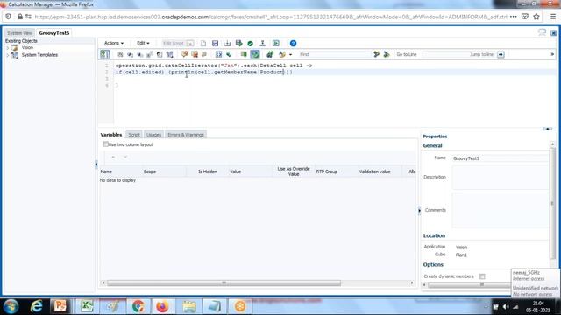Click horizontal scrollbar of Properties pane

[x=481, y=285]
